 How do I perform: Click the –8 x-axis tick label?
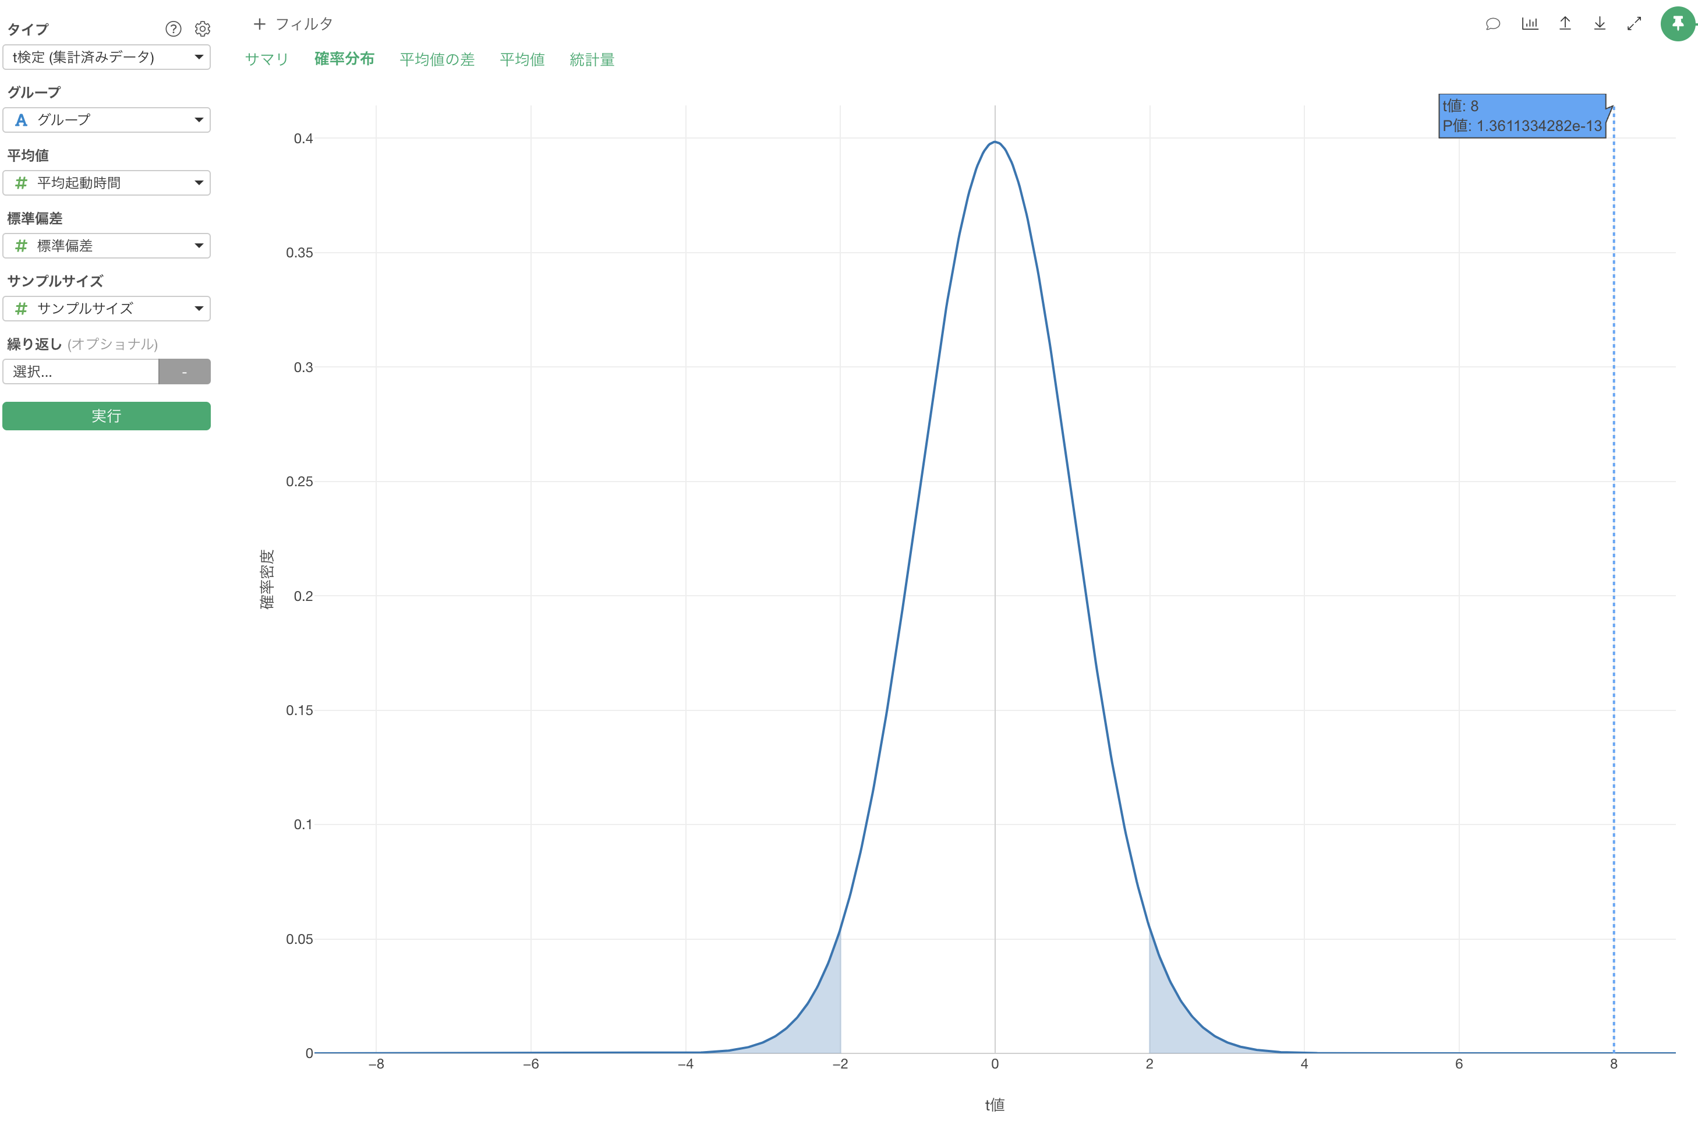pos(376,1064)
